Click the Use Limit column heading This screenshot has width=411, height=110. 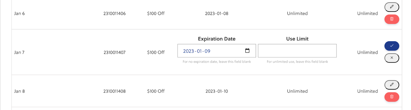(297, 39)
